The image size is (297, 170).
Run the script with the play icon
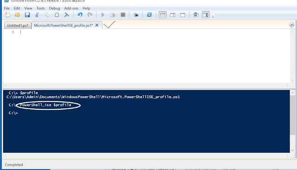point(103,15)
